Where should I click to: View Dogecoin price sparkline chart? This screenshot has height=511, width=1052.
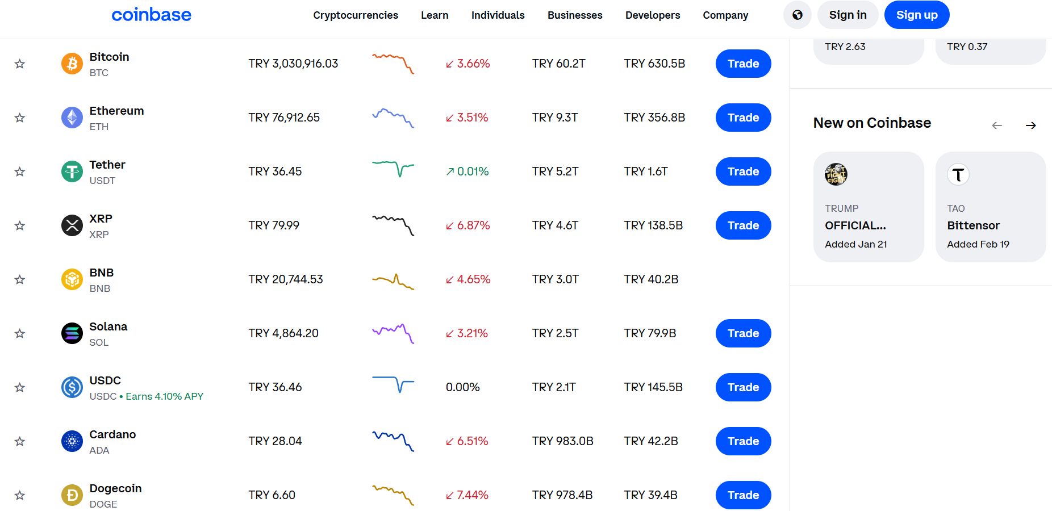tap(393, 495)
